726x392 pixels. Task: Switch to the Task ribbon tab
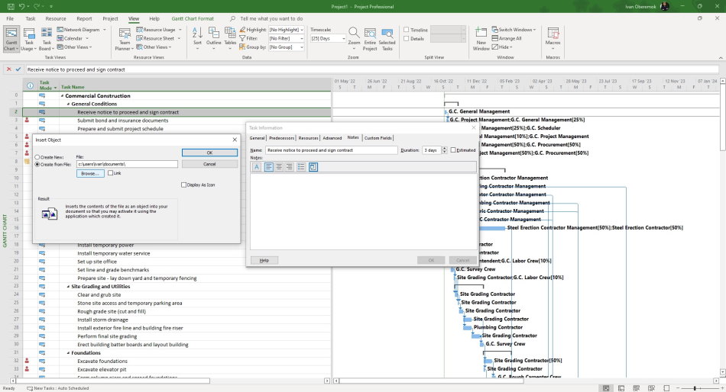coord(31,18)
